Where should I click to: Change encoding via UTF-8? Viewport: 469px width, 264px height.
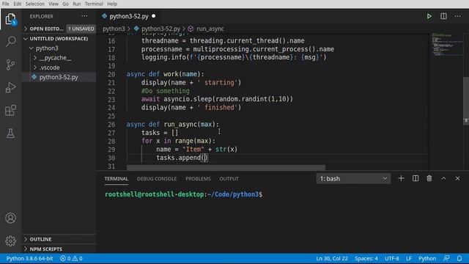pyautogui.click(x=391, y=258)
